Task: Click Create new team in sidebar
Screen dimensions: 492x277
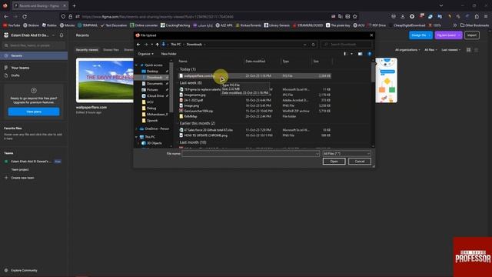Action: (x=22, y=178)
